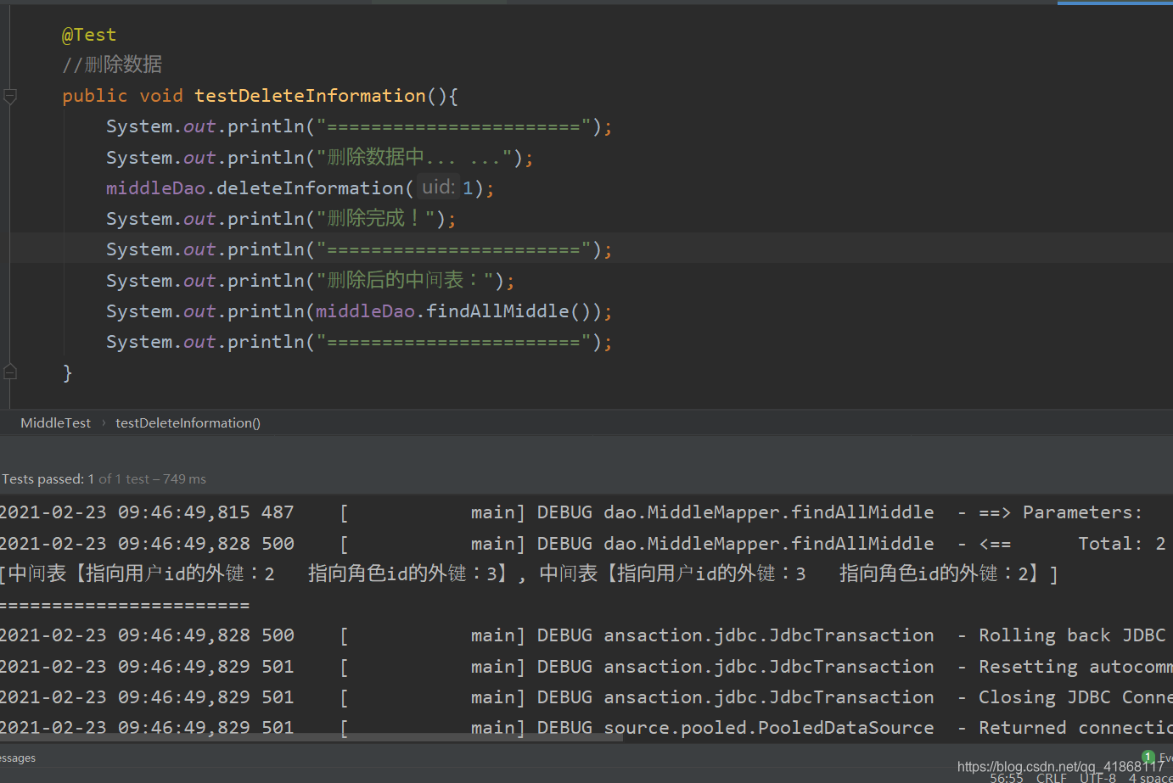Open Event Log notification icon
This screenshot has height=783, width=1173.
(x=1148, y=757)
